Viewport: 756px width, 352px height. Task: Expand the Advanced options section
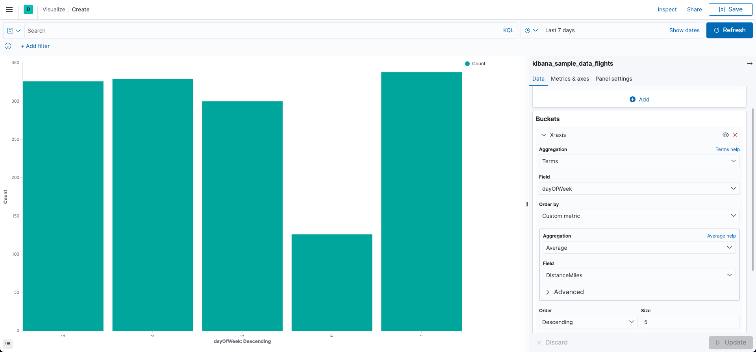[x=565, y=292]
